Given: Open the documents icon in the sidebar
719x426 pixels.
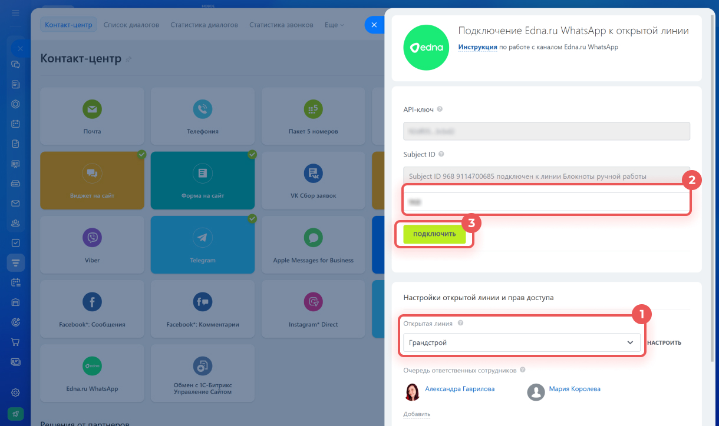Looking at the screenshot, I should (x=16, y=144).
